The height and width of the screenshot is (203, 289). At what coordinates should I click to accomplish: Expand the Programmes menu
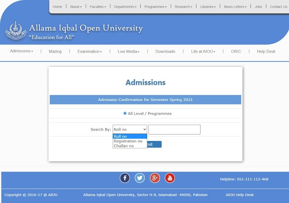(x=156, y=6)
